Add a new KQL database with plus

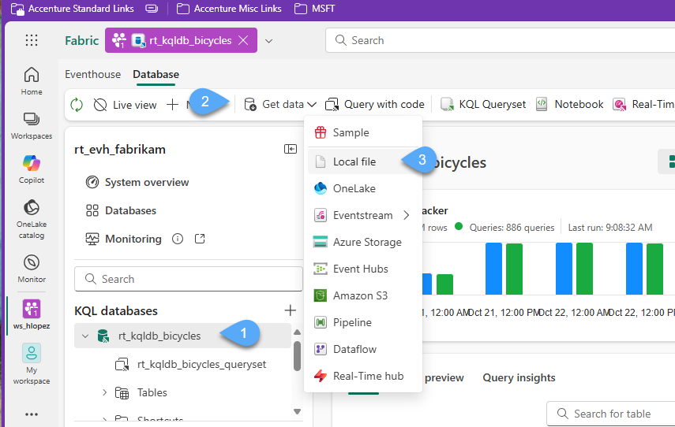[x=291, y=310]
